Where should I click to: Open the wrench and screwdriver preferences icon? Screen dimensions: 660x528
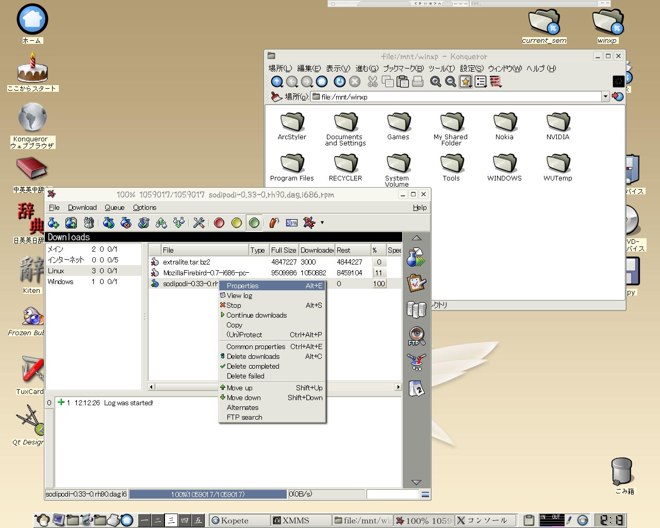click(199, 223)
